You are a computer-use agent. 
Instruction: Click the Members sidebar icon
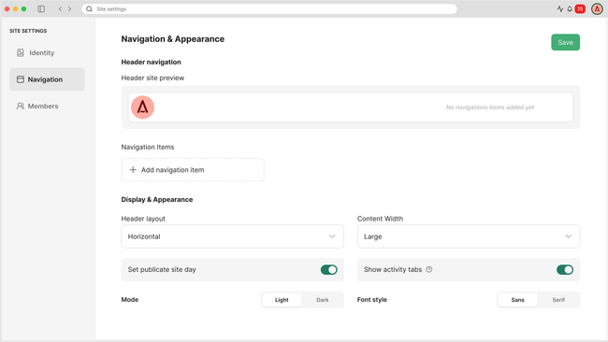[21, 107]
